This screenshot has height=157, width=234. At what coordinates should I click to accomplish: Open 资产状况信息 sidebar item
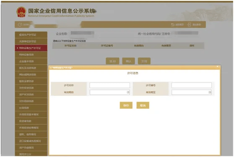pyautogui.click(x=31, y=95)
